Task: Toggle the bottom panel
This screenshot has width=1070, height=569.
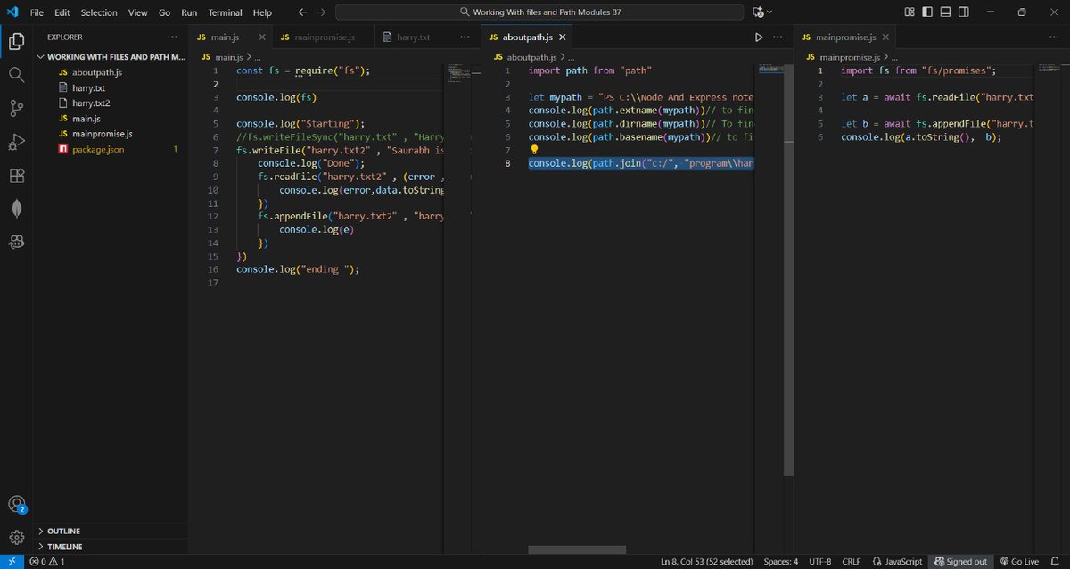Action: coord(945,12)
